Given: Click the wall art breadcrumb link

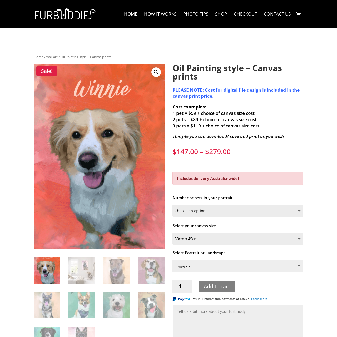Looking at the screenshot, I should click(52, 57).
